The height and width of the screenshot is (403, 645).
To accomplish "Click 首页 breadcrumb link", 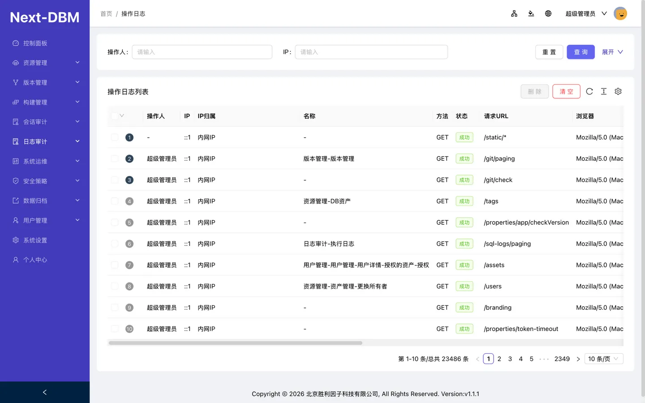I will 106,14.
